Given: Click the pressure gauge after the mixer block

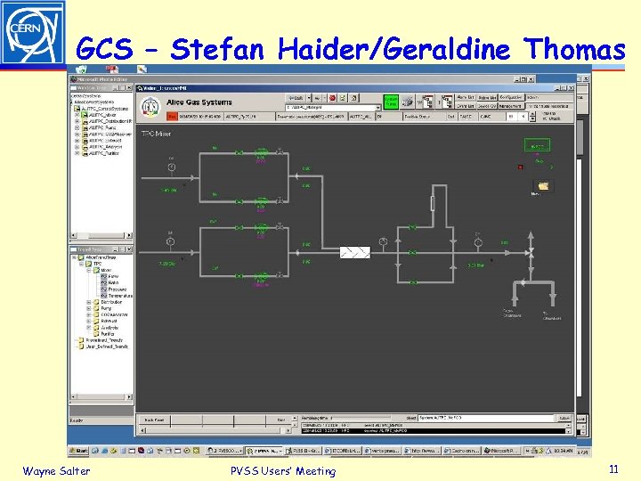Looking at the screenshot, I should pyautogui.click(x=383, y=241).
